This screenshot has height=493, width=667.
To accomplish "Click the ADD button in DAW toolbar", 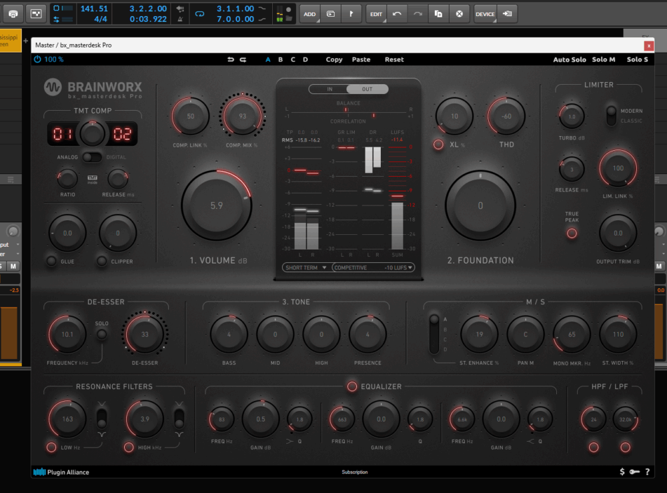I will coord(309,14).
